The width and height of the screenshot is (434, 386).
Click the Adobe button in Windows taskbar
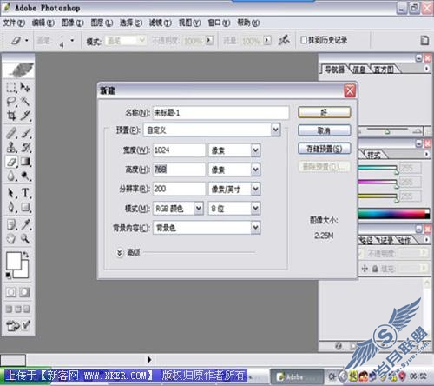[x=297, y=376]
